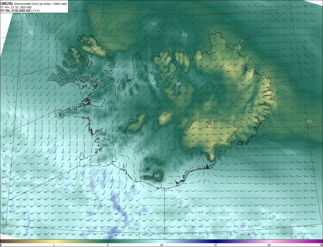
Task: Select the 5.1 value label on the map
Action: point(60,115)
